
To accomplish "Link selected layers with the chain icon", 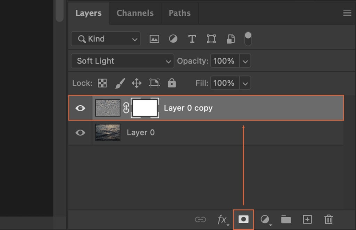I will [201, 219].
